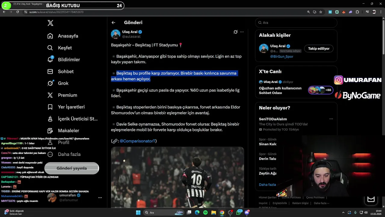Open account switcher dots beside umurafan
This screenshot has width=385, height=217.
click(x=100, y=198)
